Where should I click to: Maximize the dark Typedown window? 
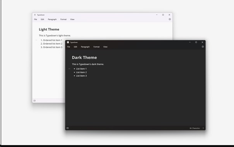(196, 42)
